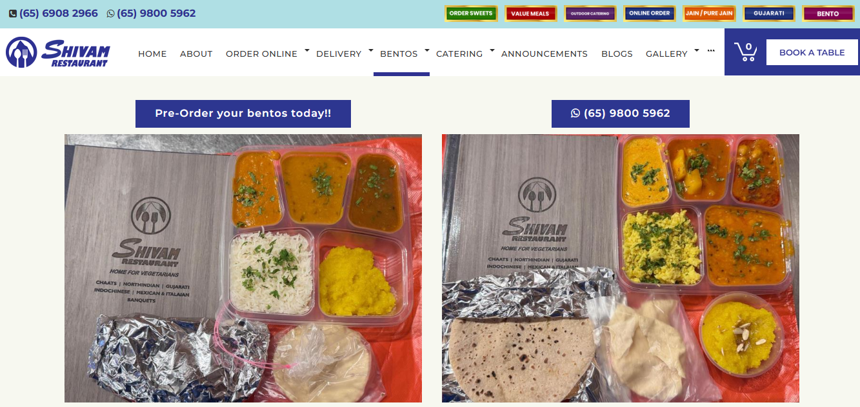
Task: Click Pre-Order your bentos today button
Action: tap(243, 114)
